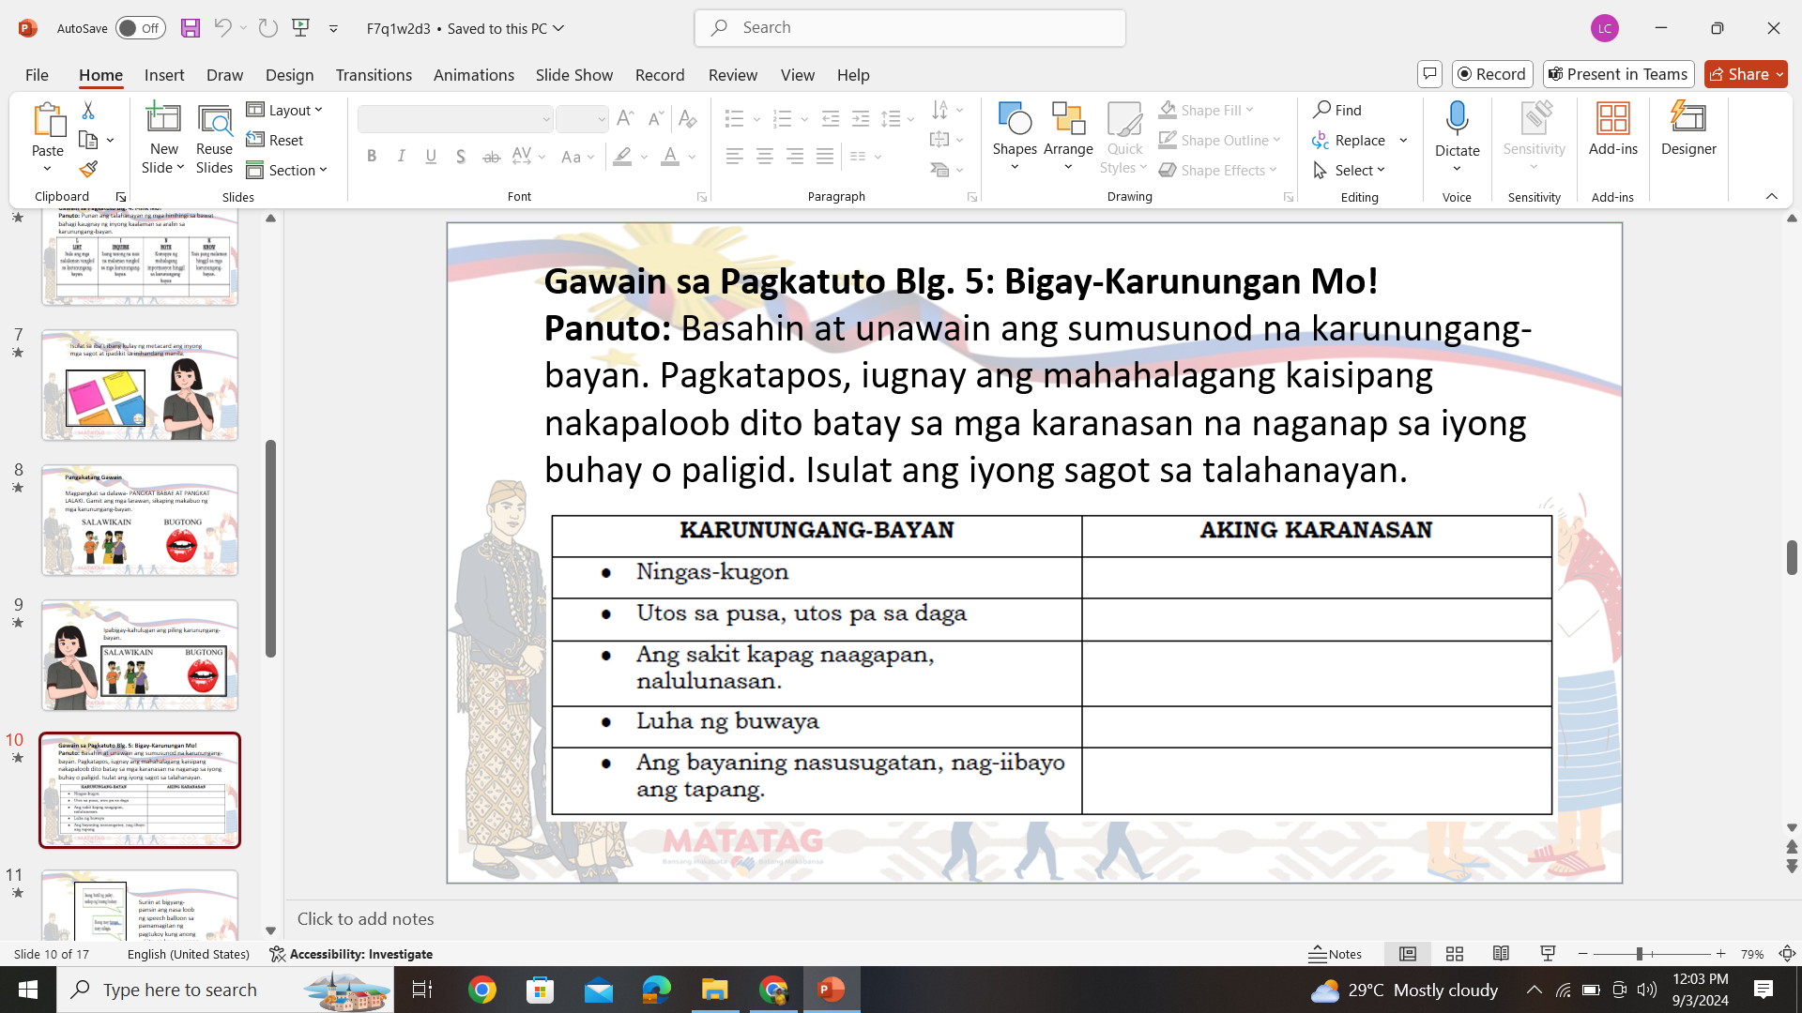Click the Record button
Screen dimensions: 1802x1013
tap(1492, 74)
